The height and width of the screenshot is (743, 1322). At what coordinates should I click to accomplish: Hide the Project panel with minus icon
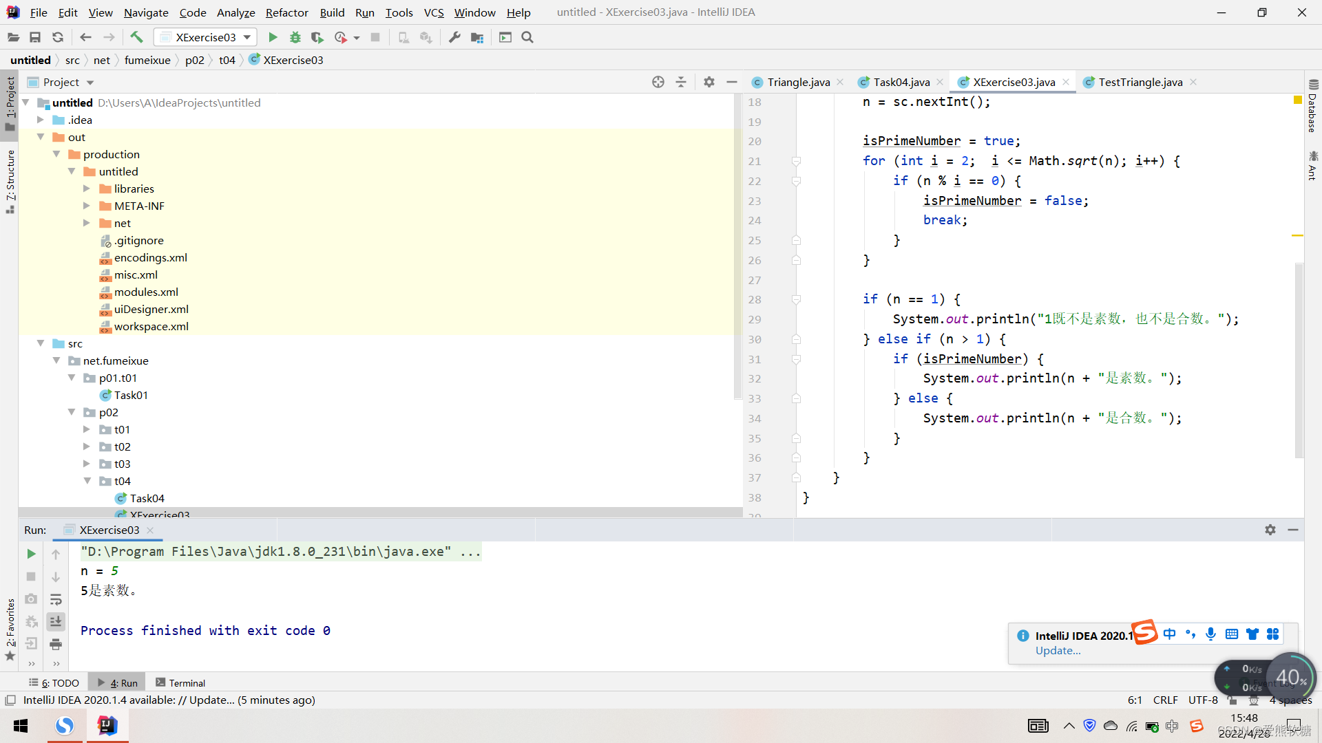[732, 82]
